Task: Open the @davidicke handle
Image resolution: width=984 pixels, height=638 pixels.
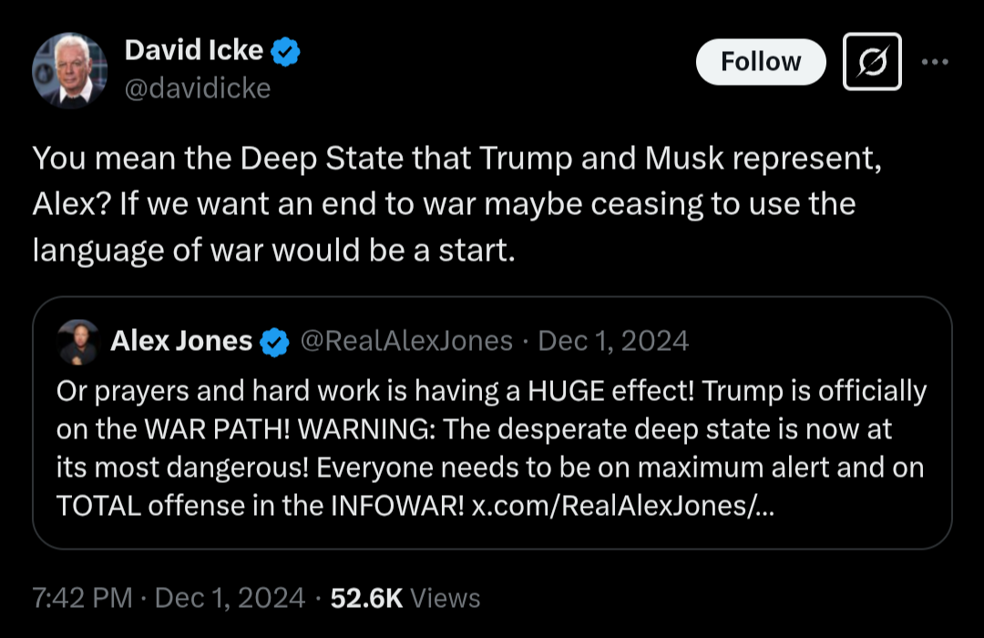Action: (197, 88)
